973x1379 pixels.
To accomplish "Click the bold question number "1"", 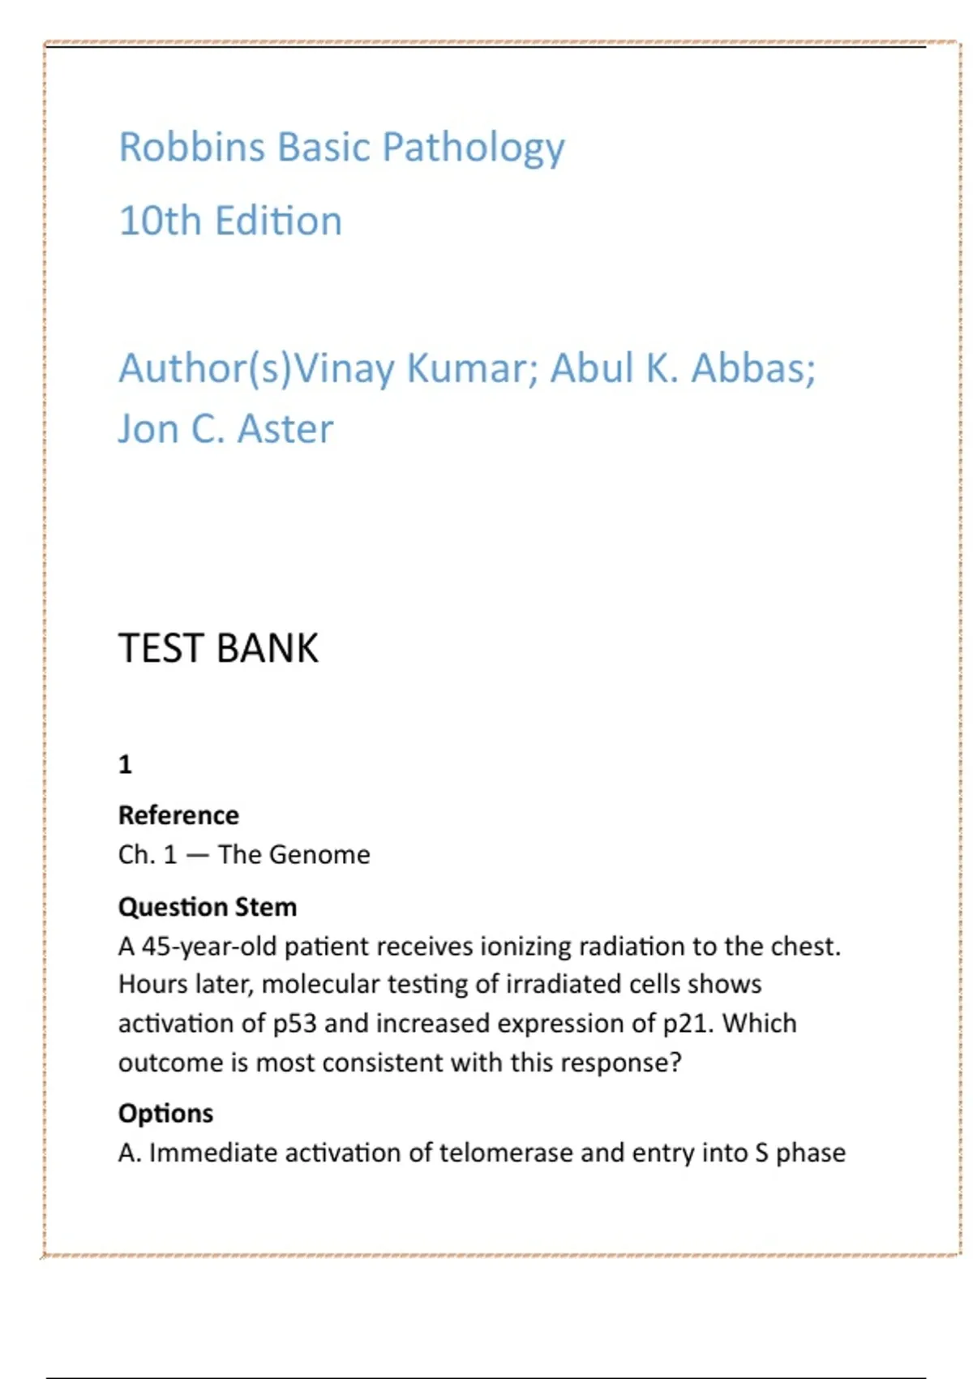I will [x=125, y=764].
